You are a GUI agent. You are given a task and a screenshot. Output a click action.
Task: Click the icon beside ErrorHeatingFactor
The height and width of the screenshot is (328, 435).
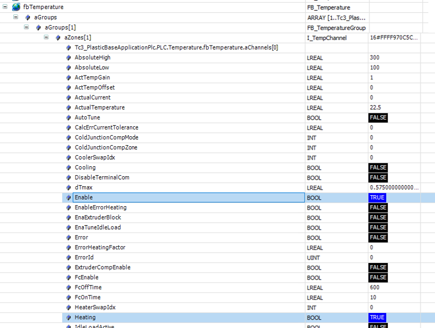(x=68, y=247)
